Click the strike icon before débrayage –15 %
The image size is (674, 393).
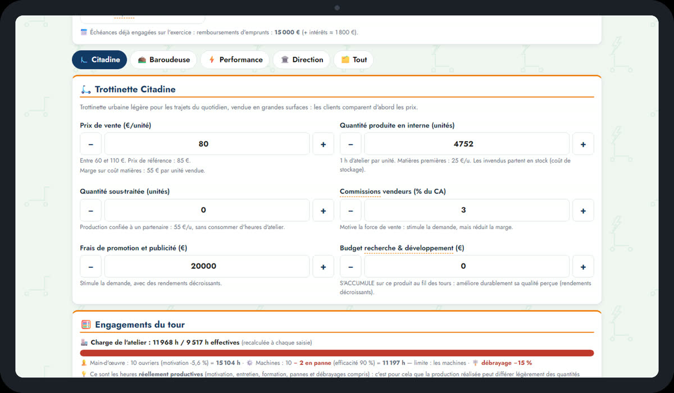[475, 363]
